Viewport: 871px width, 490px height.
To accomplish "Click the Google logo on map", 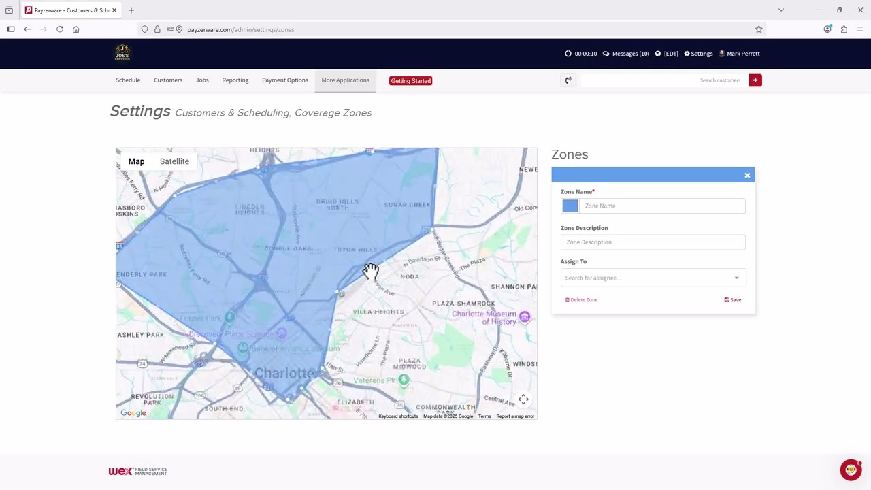I will (x=133, y=413).
